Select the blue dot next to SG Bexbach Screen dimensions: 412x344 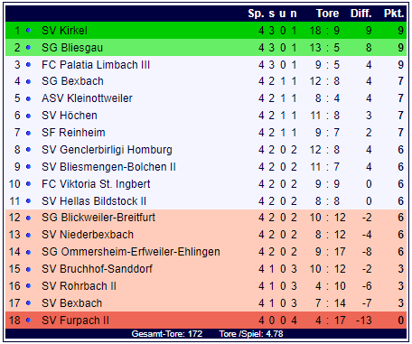28,81
